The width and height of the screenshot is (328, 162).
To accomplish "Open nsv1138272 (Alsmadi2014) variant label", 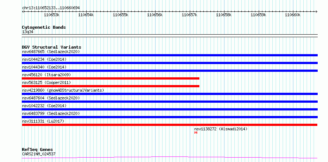I will (221, 129).
